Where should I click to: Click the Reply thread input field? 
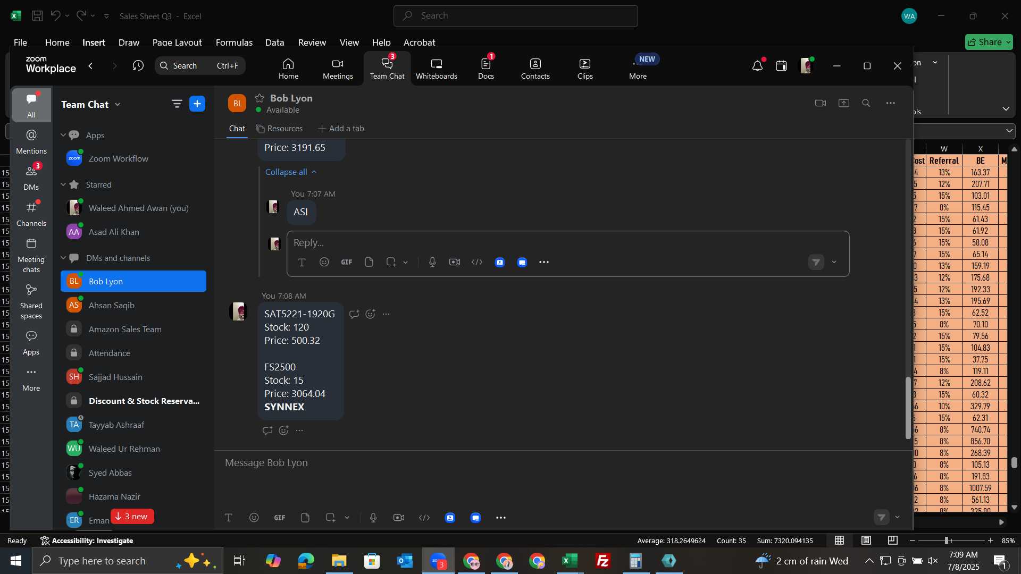click(x=567, y=243)
